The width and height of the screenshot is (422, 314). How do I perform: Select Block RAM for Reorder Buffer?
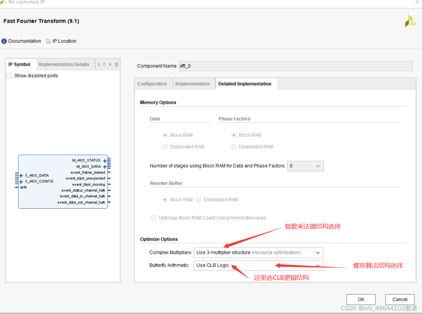click(165, 200)
